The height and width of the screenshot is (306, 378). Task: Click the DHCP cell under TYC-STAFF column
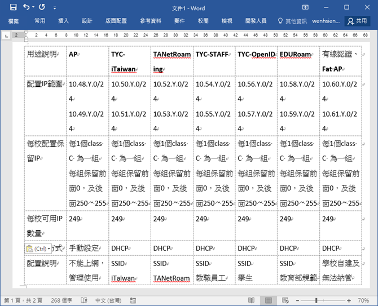click(214, 248)
